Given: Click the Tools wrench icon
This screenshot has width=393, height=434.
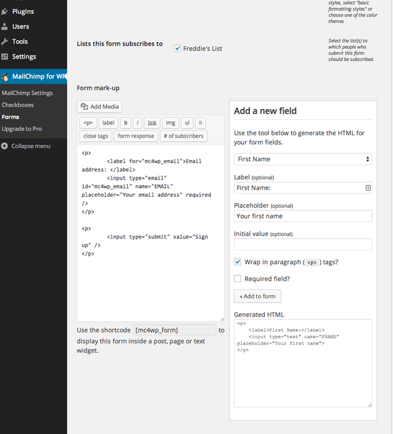Looking at the screenshot, I should 4,41.
